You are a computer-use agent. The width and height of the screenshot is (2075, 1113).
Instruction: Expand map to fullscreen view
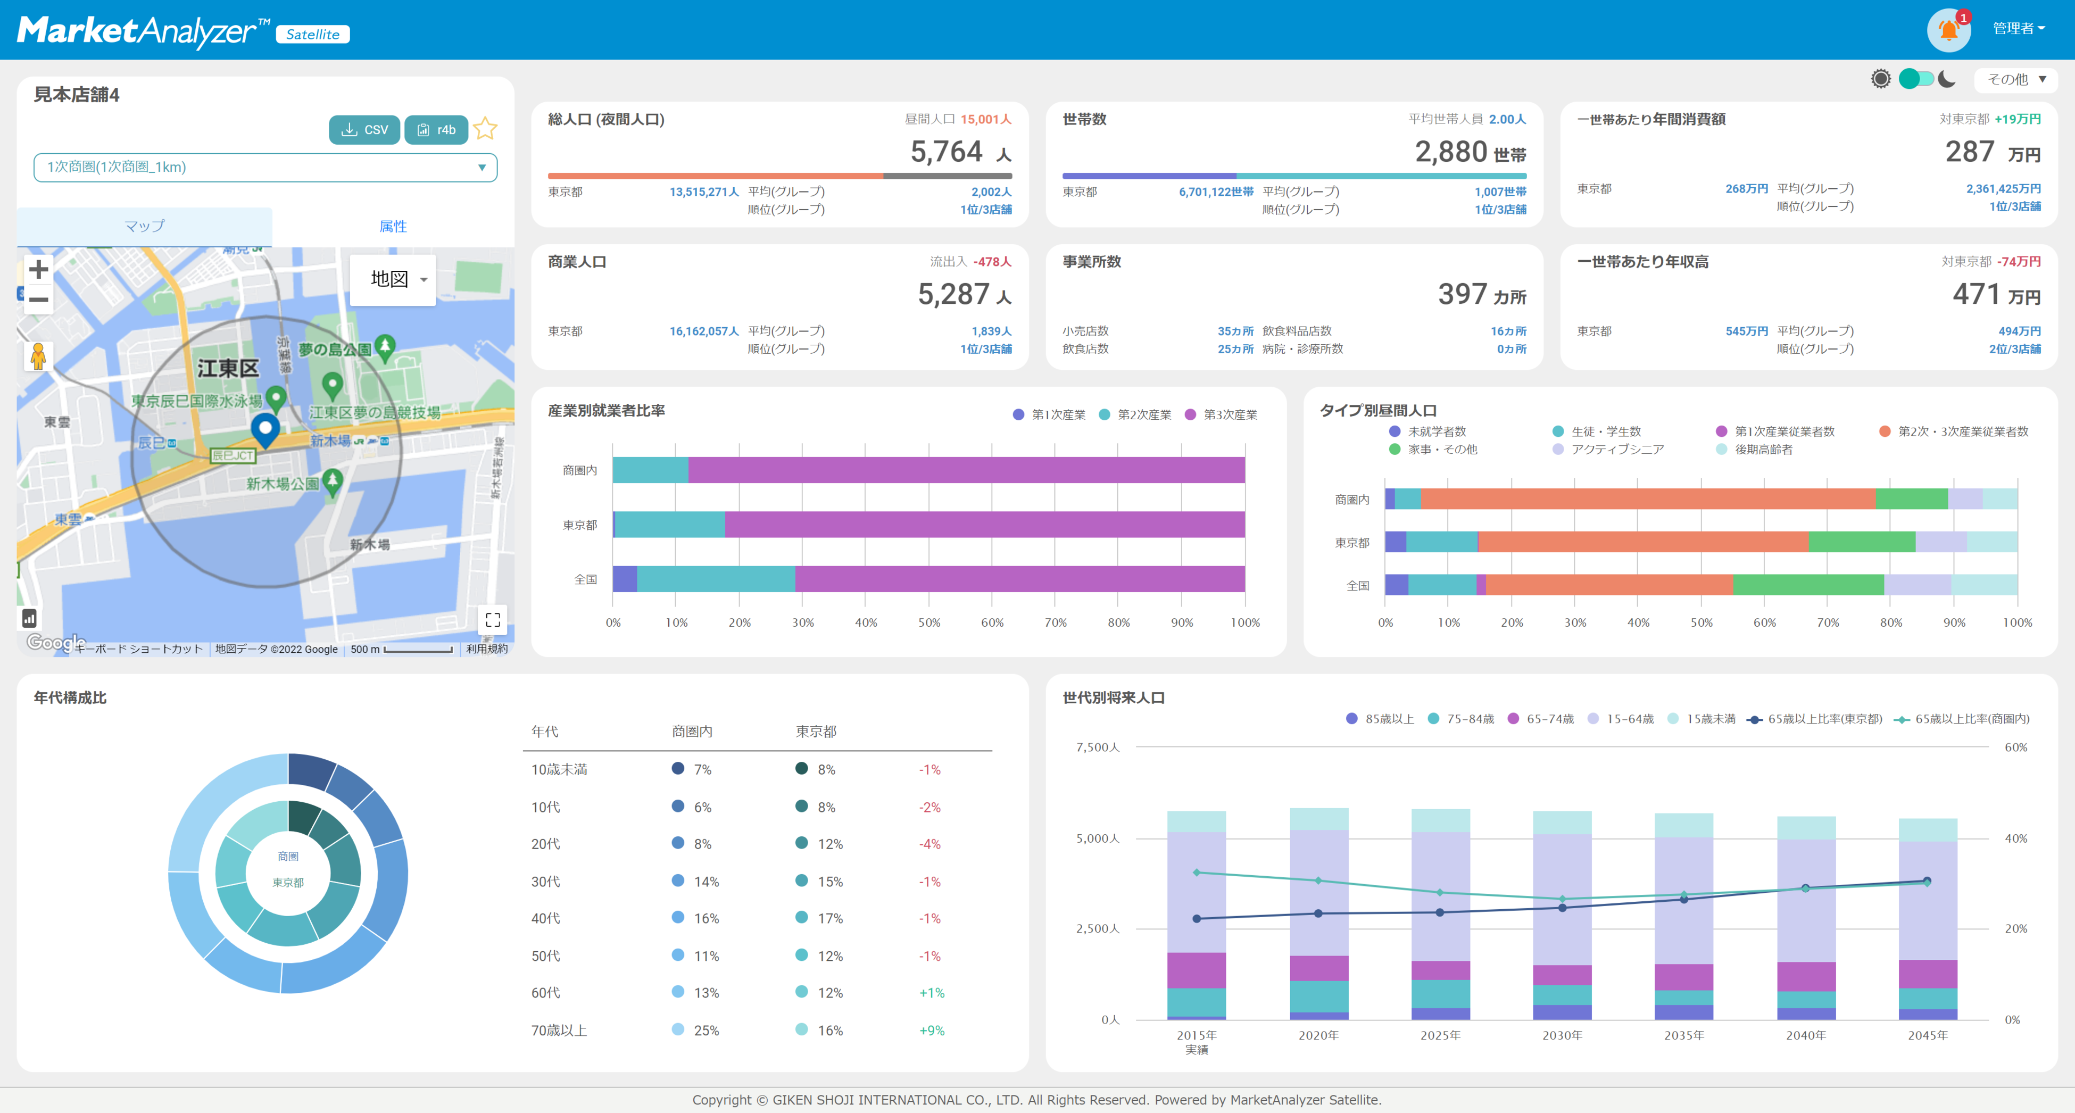(x=492, y=619)
